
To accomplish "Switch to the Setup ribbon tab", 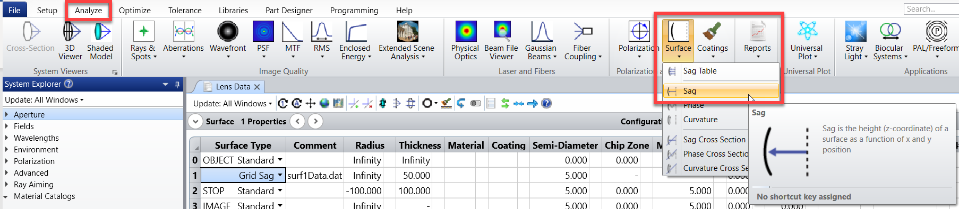I will click(47, 10).
